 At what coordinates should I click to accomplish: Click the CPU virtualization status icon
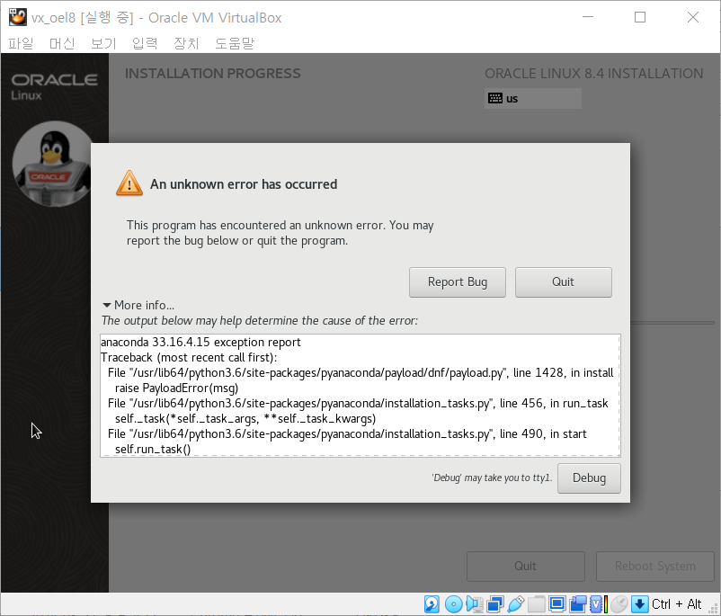[596, 604]
